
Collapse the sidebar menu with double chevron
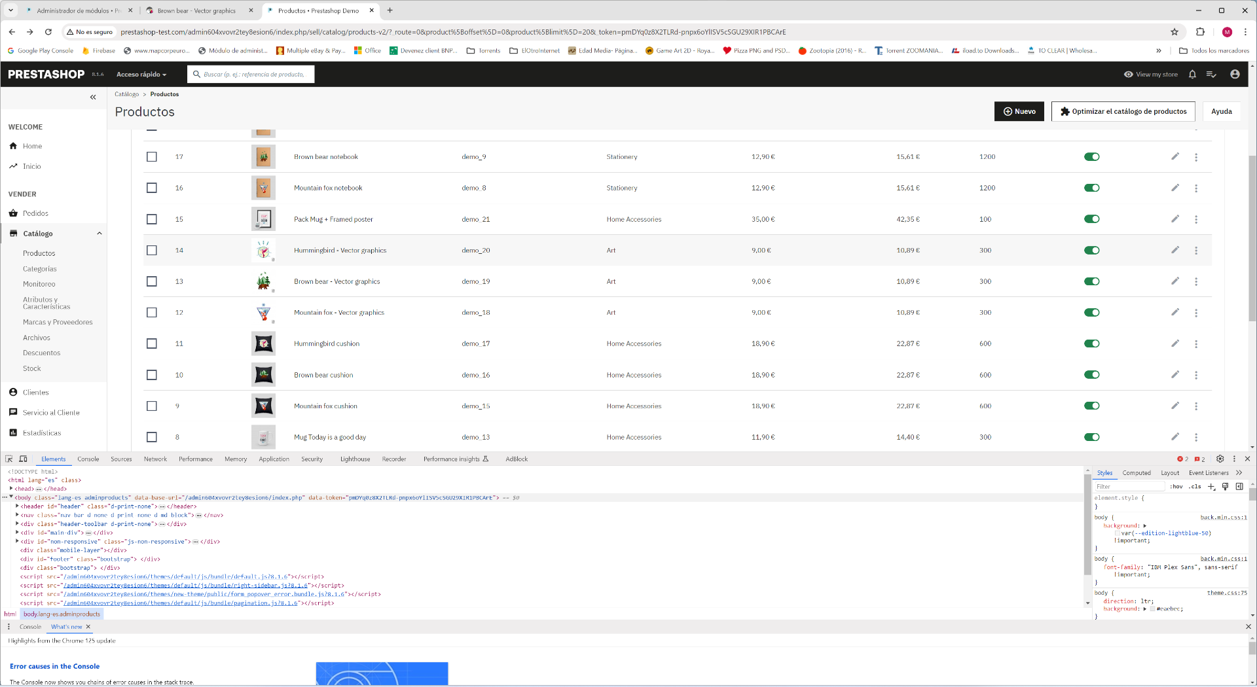coord(93,97)
